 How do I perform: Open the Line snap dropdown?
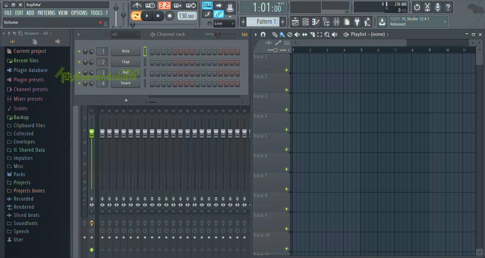tap(224, 23)
